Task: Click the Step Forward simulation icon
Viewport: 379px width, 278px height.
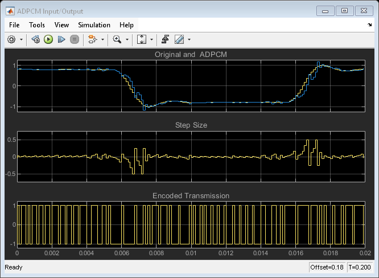Action: [x=61, y=39]
